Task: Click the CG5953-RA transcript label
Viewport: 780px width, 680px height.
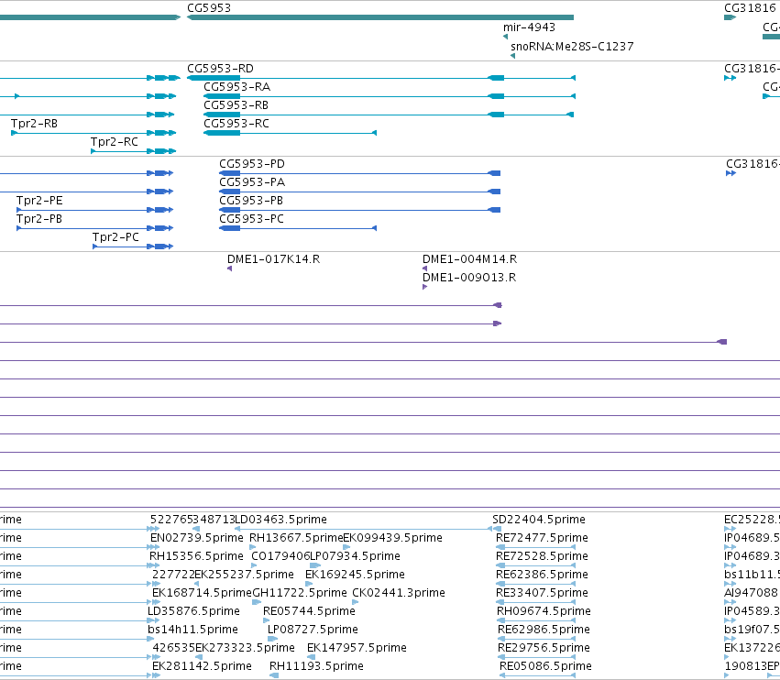Action: click(236, 86)
